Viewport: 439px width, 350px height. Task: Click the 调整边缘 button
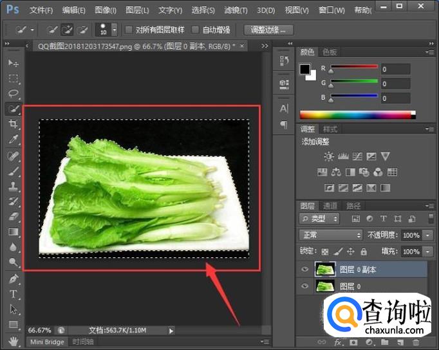coord(269,30)
